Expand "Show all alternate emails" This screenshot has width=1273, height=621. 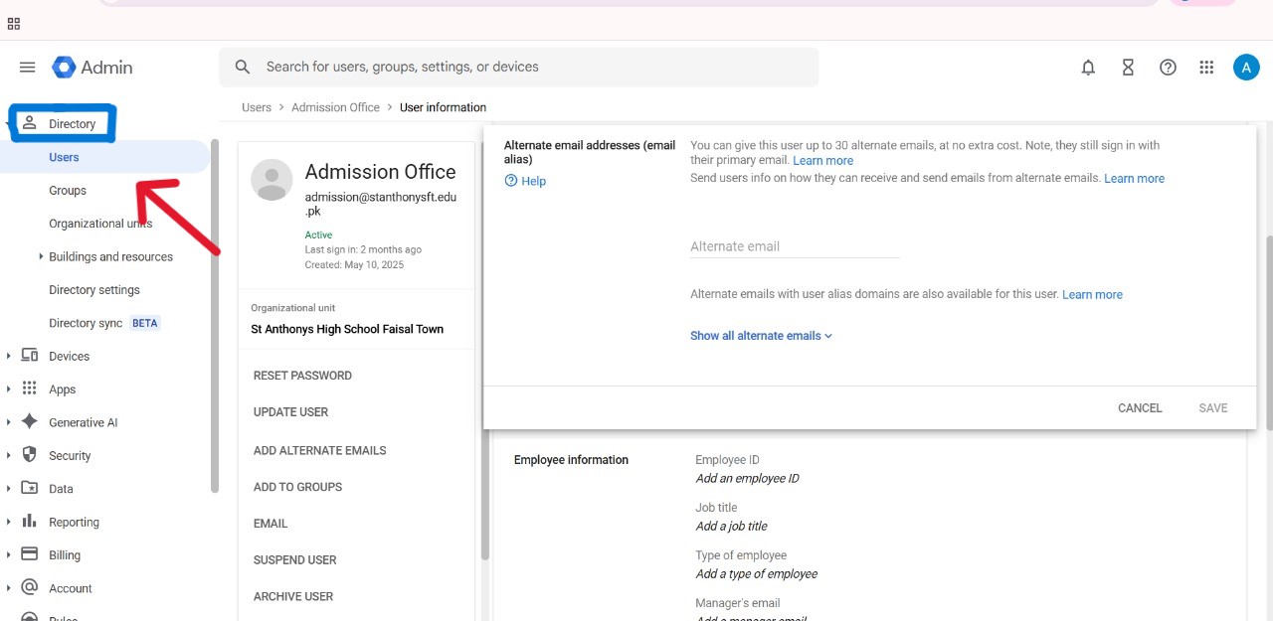point(761,335)
